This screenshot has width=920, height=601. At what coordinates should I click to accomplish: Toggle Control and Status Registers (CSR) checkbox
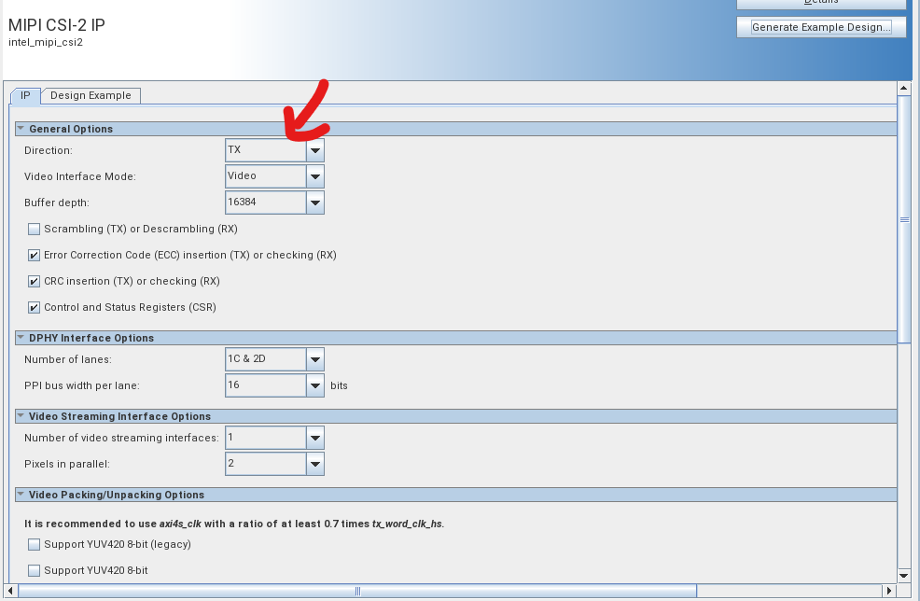[34, 307]
